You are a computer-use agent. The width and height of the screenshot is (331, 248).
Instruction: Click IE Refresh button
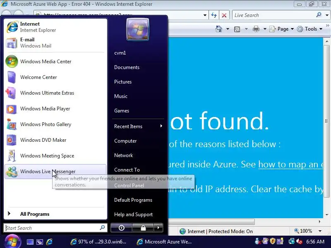pyautogui.click(x=214, y=15)
